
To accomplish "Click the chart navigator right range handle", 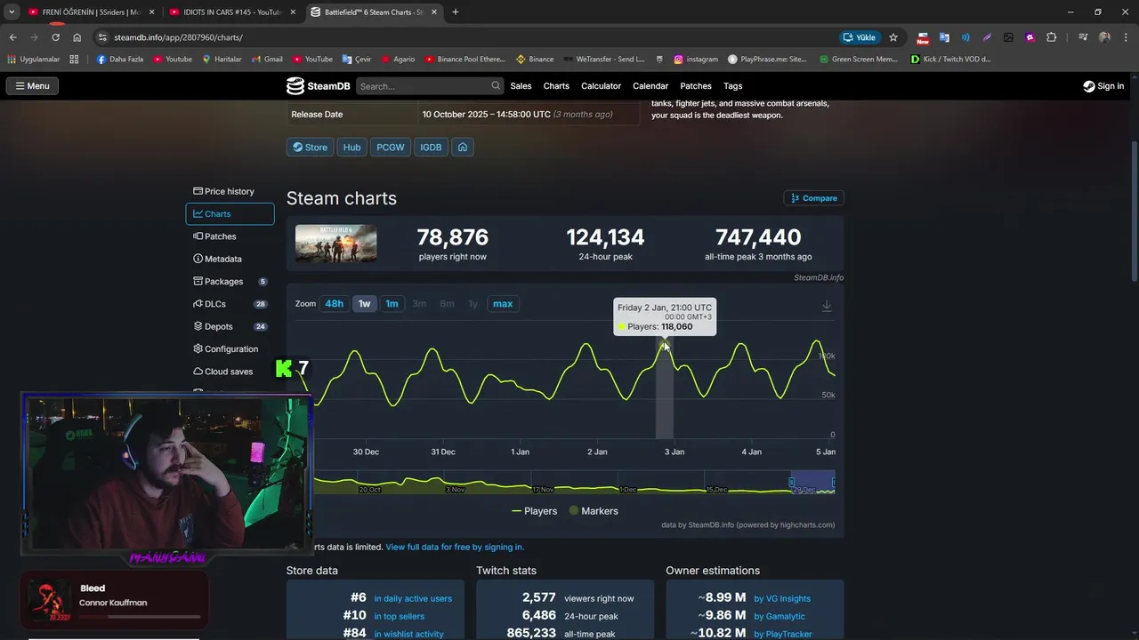I will tap(834, 483).
